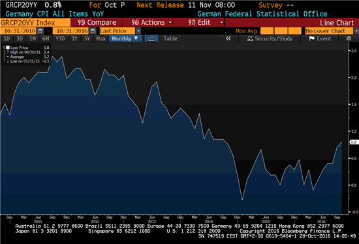Click the second Mov Avg input box
Screen dimensions: 359x244
click(281, 31)
